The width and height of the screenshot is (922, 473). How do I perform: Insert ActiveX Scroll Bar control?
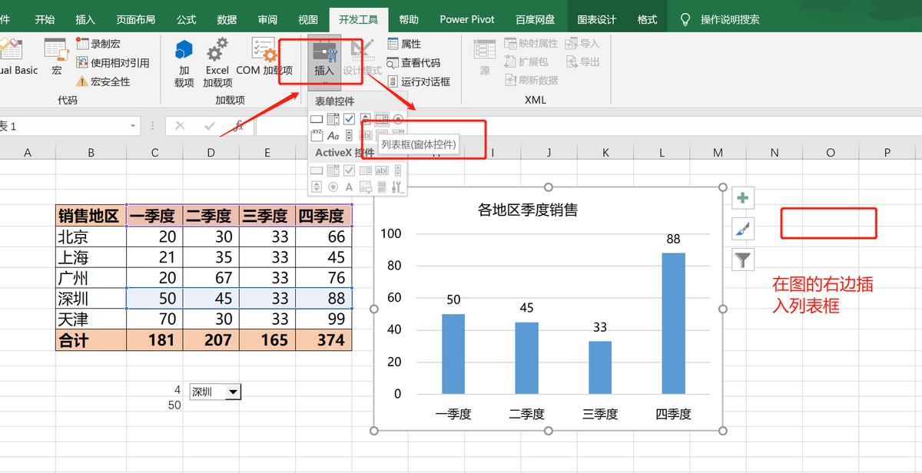(x=398, y=170)
